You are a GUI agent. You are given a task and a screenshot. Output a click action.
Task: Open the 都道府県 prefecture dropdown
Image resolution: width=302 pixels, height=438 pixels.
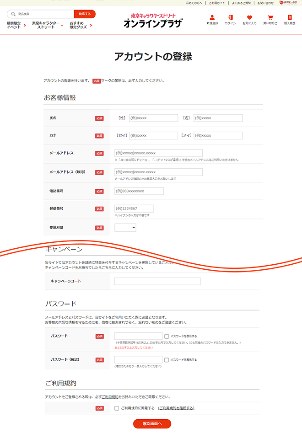[125, 227]
